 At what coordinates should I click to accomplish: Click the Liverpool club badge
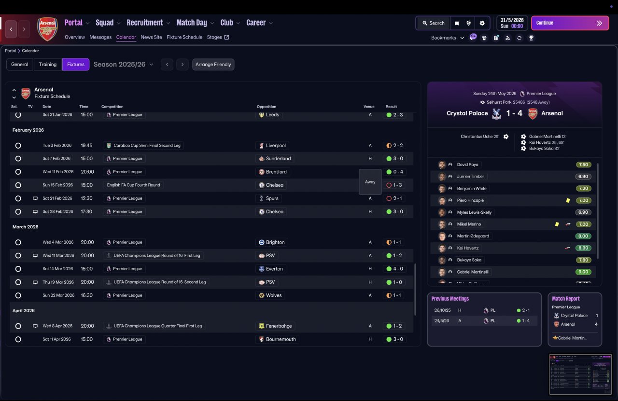(x=261, y=145)
